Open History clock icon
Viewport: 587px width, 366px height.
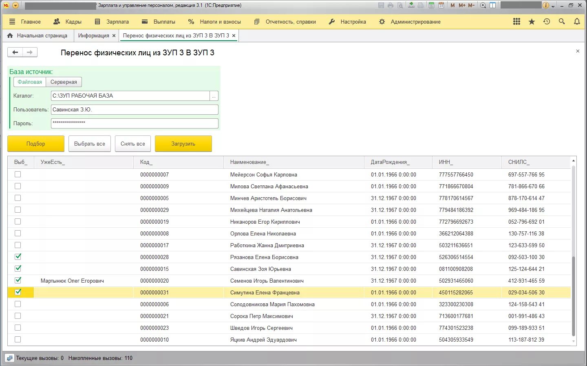547,22
